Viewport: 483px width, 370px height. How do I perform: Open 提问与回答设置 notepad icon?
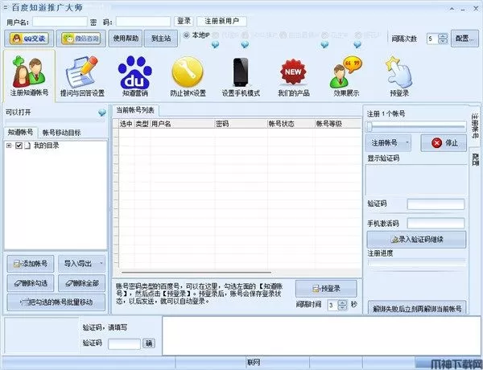[82, 76]
